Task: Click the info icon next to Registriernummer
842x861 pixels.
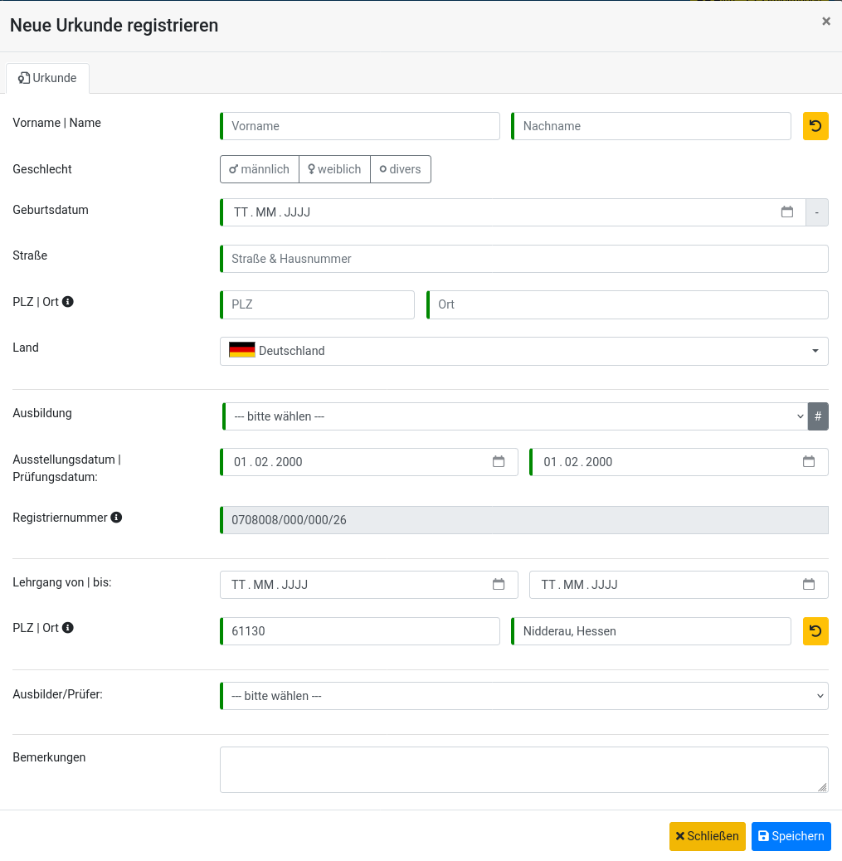Action: [116, 518]
